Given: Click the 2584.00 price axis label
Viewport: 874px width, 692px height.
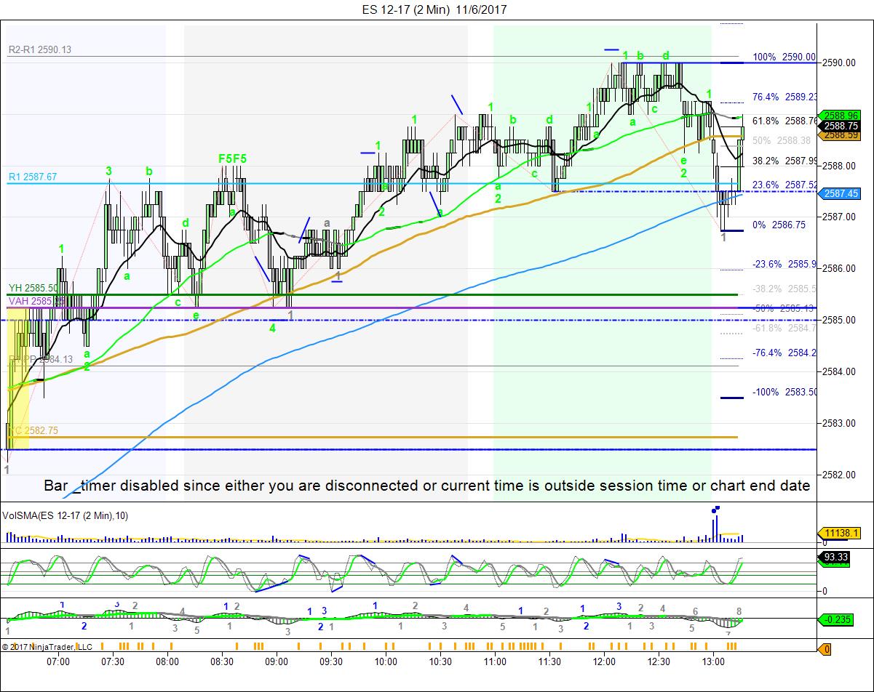Looking at the screenshot, I should (x=839, y=371).
